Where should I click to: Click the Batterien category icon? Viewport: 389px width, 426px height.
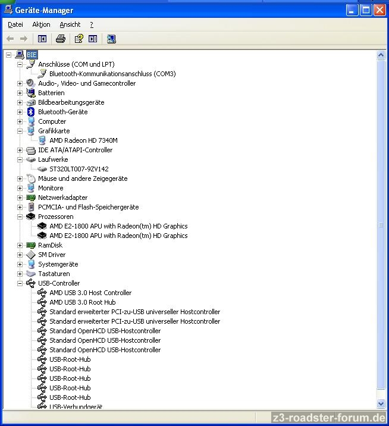pyautogui.click(x=31, y=93)
